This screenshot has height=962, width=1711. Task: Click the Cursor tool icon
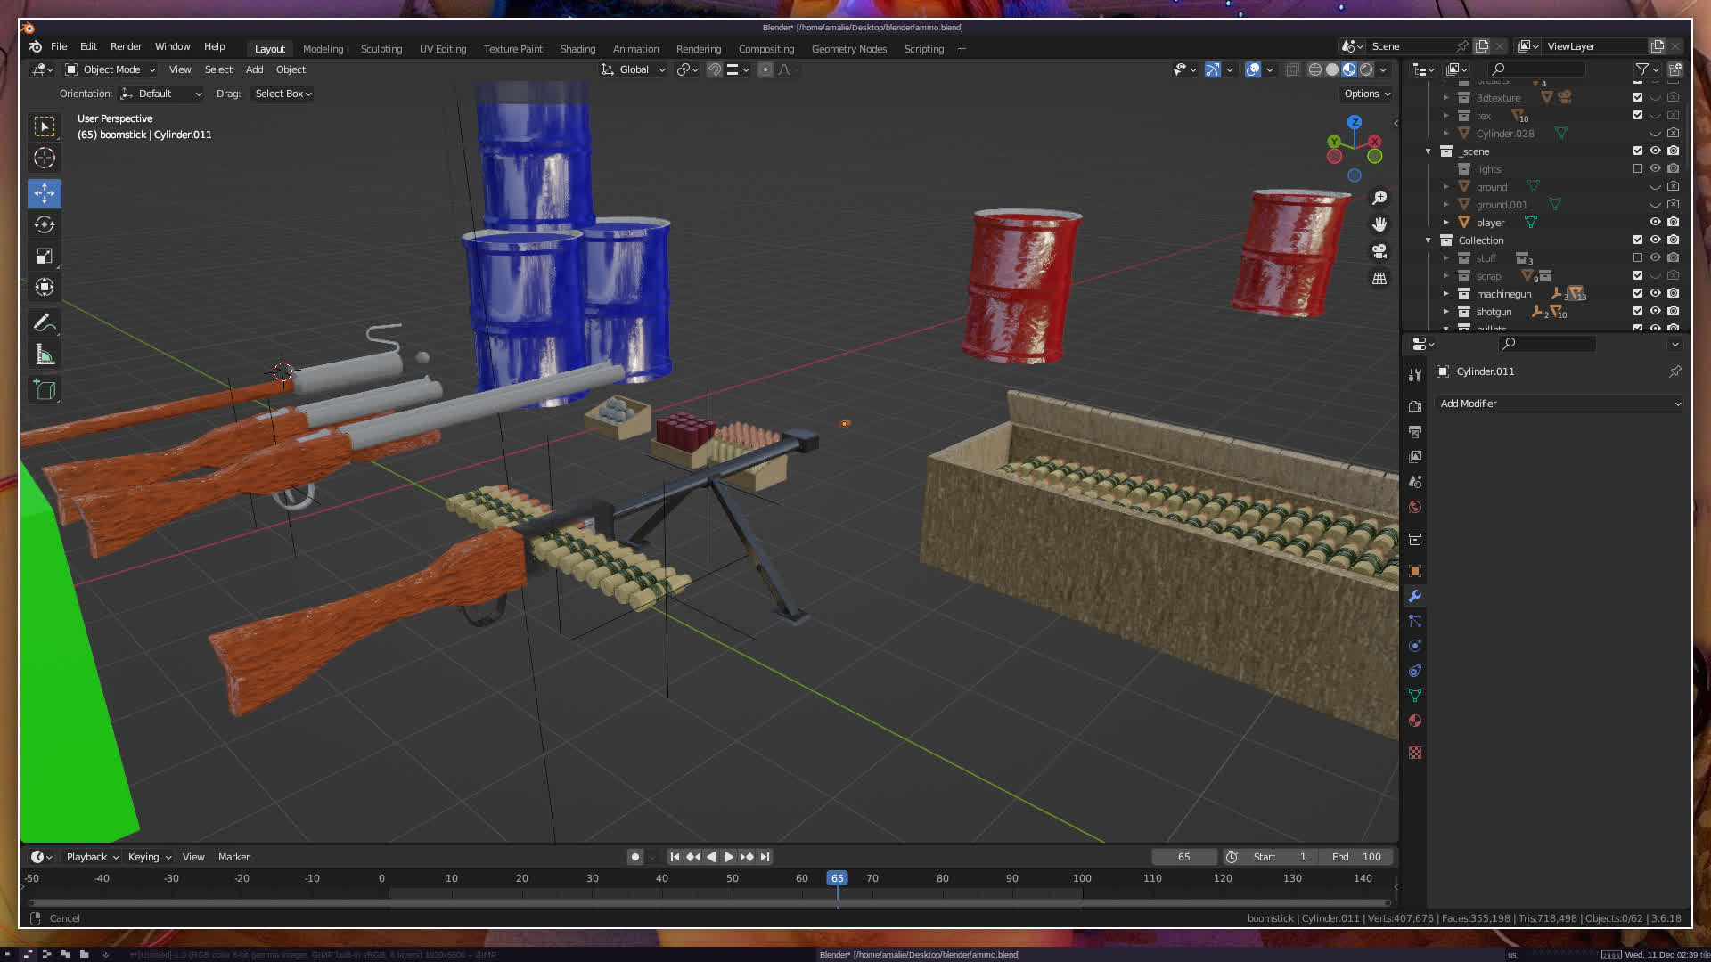pyautogui.click(x=45, y=159)
